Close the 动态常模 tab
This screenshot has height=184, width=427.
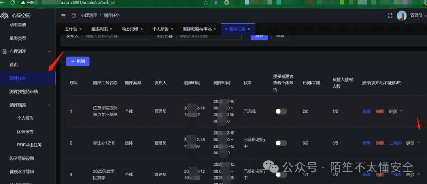tap(142, 29)
